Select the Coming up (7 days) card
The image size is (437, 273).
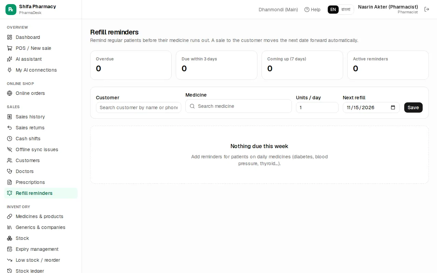pyautogui.click(x=302, y=65)
